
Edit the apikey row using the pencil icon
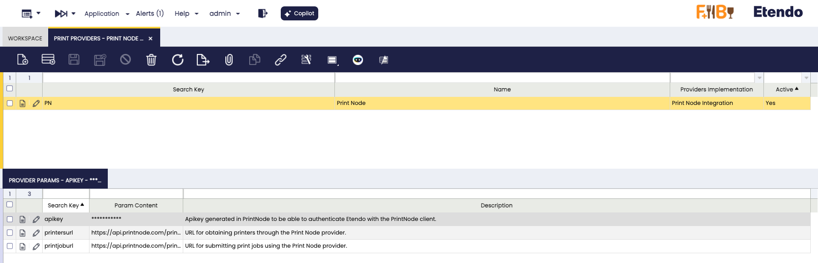[x=36, y=219]
